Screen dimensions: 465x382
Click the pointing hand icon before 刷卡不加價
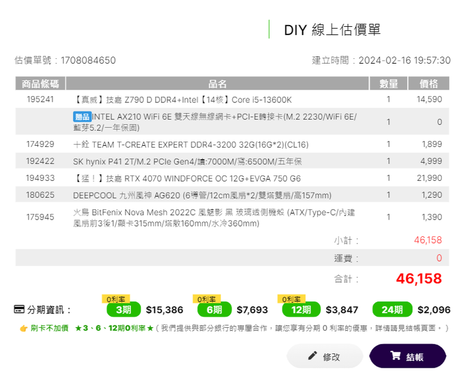tap(23, 328)
